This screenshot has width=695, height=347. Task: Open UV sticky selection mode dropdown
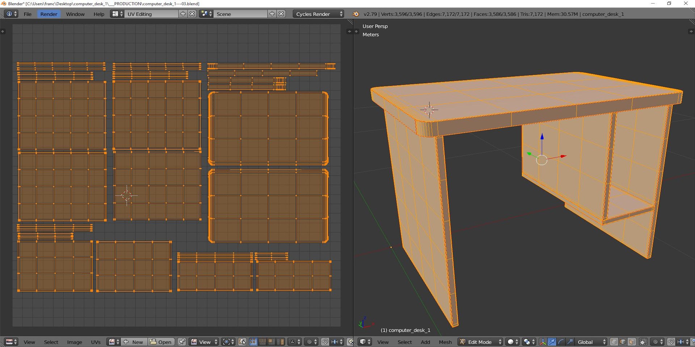pyautogui.click(x=294, y=342)
